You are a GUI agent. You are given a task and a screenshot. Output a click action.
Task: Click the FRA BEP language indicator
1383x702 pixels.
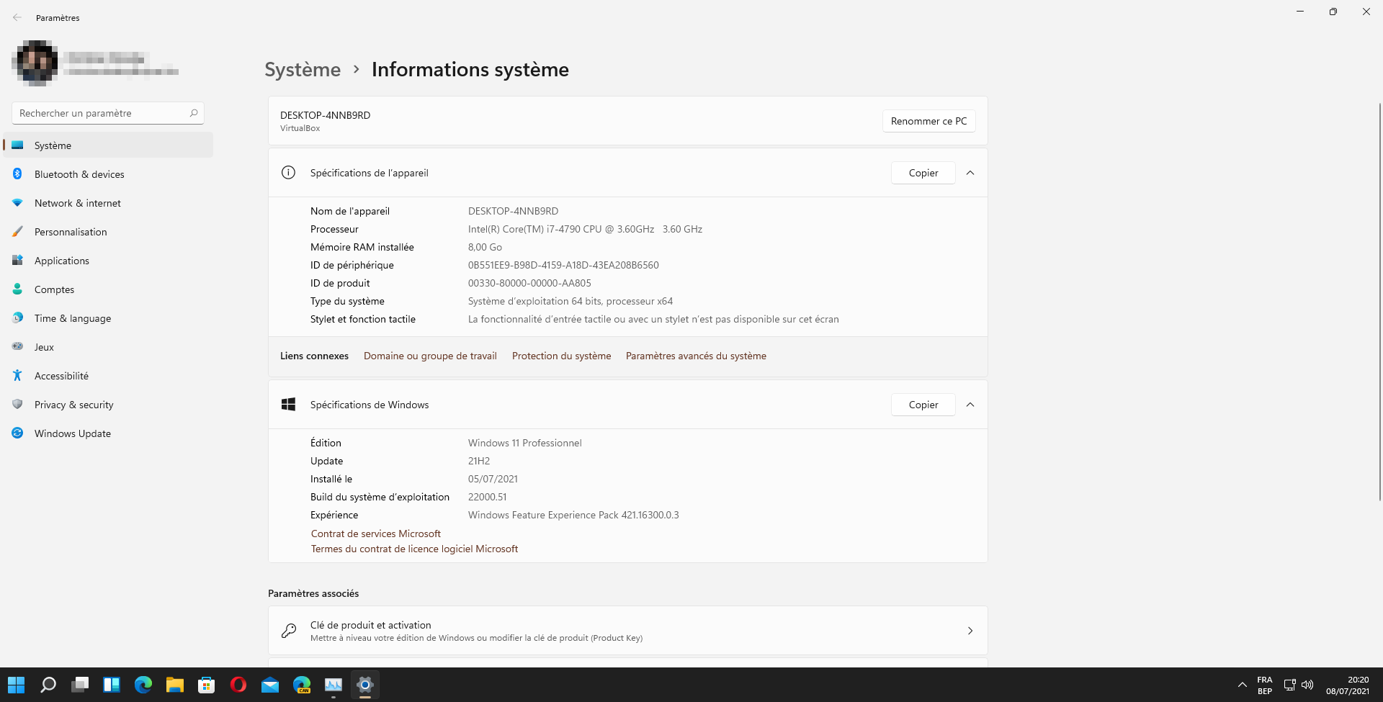click(1264, 685)
